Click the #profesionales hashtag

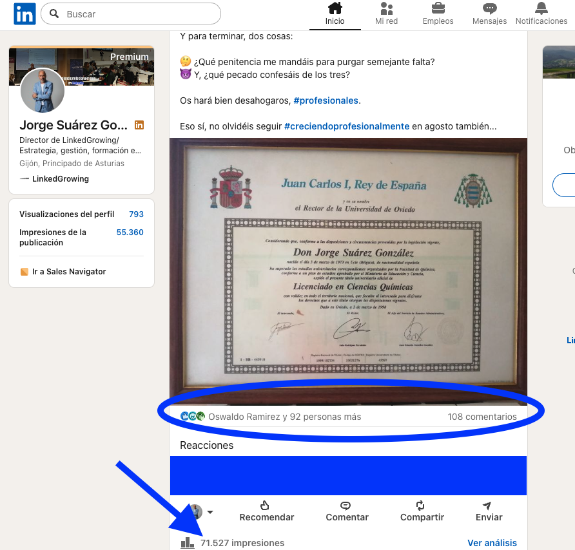326,100
